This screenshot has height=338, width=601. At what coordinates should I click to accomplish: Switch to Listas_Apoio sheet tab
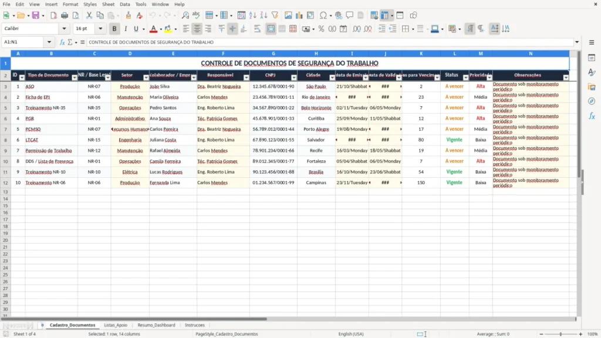[x=116, y=325]
